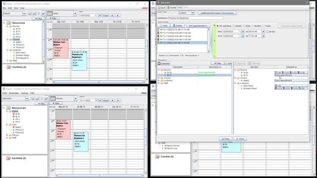Open the End time 11:00 AM dropdown
This screenshot has height=178, width=317.
point(263,36)
